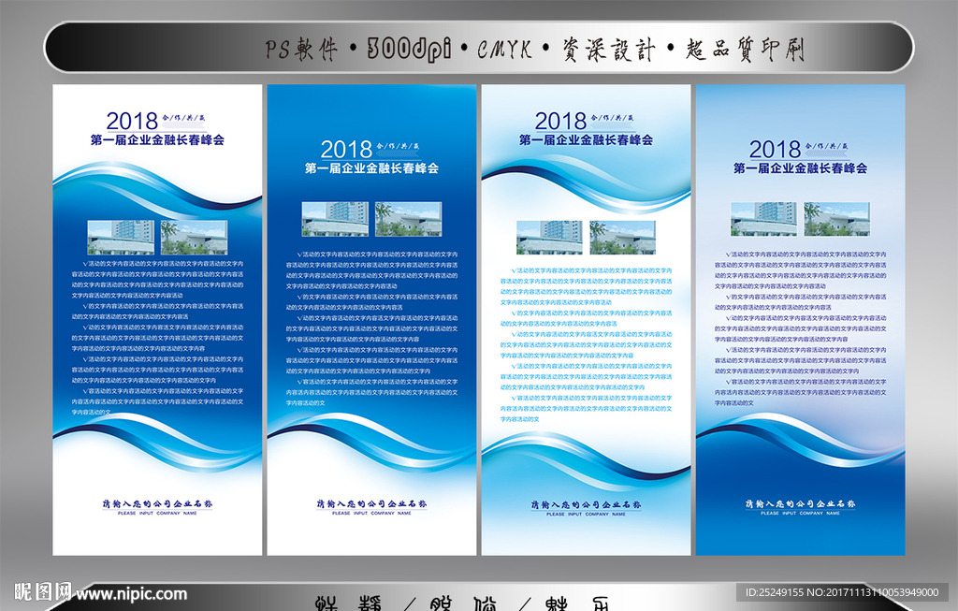The width and height of the screenshot is (958, 611).
Task: Click the blue body paragraph text on the white third banner
Action: (x=587, y=344)
